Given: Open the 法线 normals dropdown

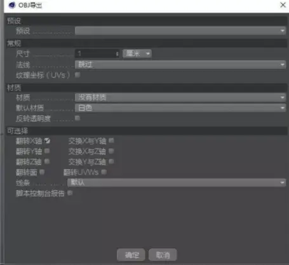Looking at the screenshot, I should (x=180, y=64).
